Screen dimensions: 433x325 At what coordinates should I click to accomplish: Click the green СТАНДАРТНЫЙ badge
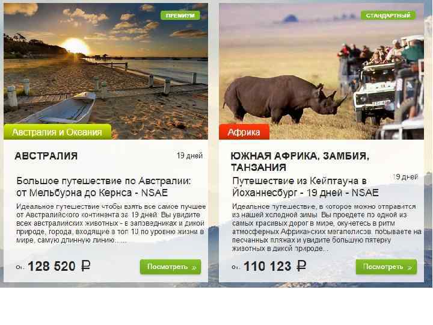click(x=388, y=16)
